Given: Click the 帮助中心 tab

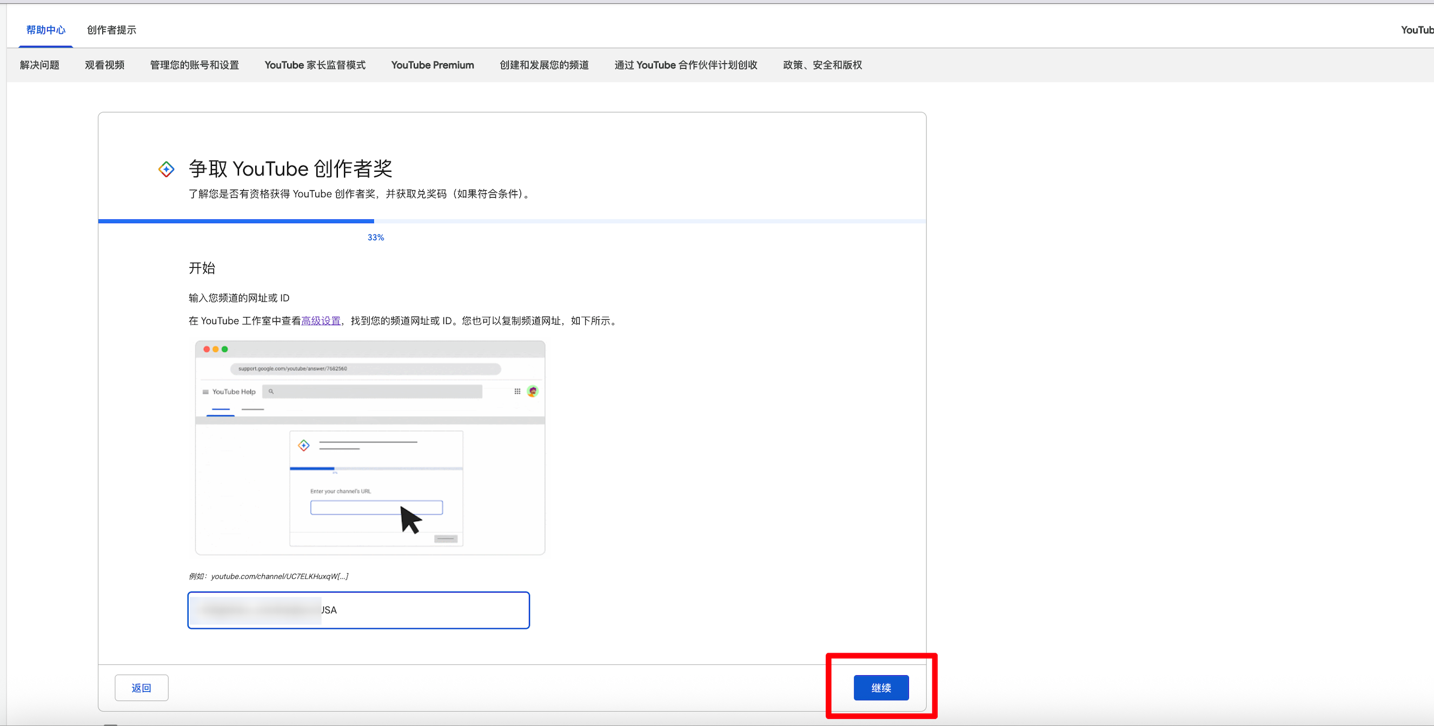Looking at the screenshot, I should click(45, 30).
